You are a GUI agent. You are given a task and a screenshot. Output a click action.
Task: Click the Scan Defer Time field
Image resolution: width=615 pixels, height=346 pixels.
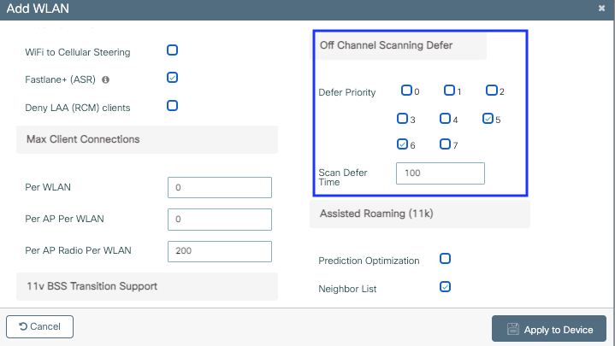coord(441,173)
